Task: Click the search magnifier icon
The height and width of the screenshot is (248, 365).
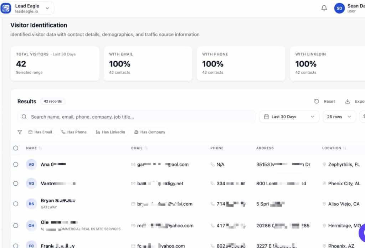Action: click(x=24, y=117)
